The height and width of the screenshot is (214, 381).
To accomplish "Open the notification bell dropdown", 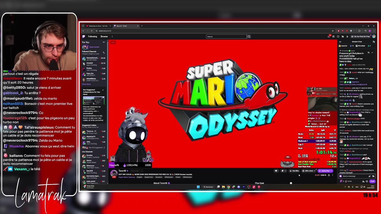I will coord(284,171).
